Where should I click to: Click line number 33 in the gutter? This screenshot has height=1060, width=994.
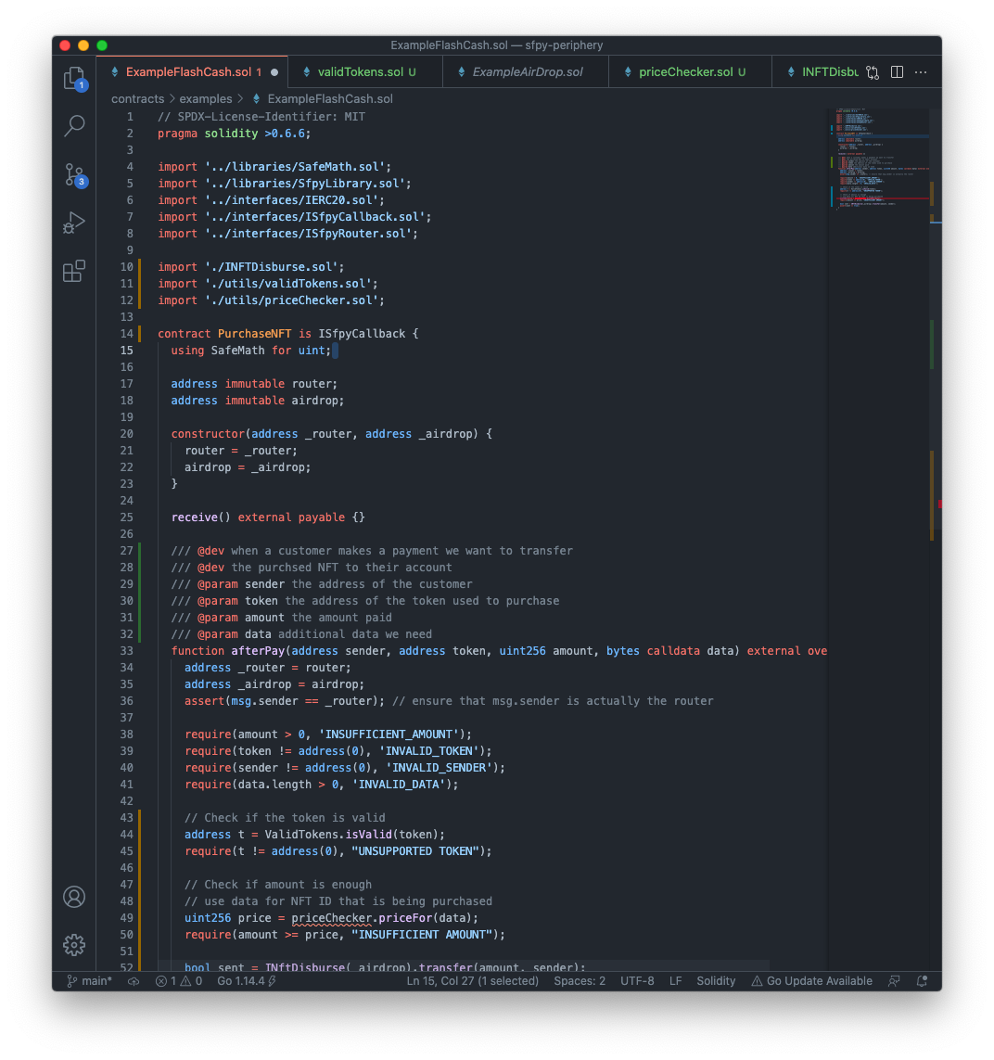pyautogui.click(x=127, y=651)
